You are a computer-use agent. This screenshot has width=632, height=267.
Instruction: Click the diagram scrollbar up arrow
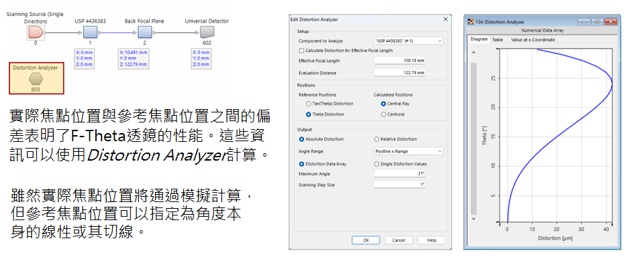click(x=474, y=53)
